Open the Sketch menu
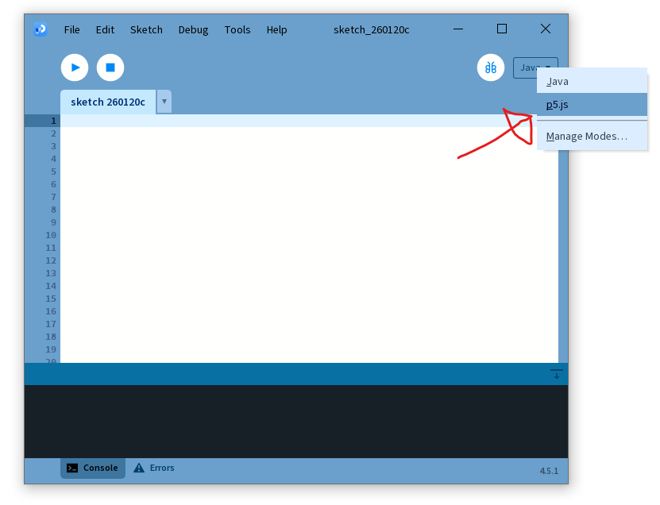This screenshot has height=505, width=660. pos(146,29)
